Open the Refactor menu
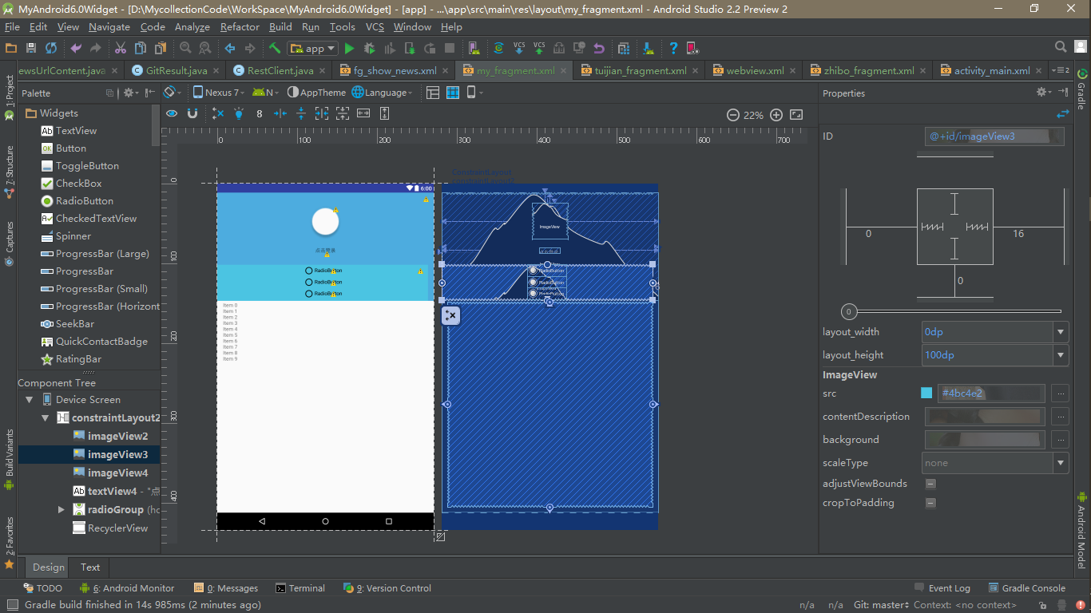 click(240, 27)
